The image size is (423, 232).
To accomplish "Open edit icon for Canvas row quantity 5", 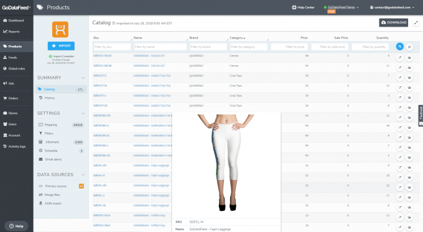I will (x=400, y=58).
